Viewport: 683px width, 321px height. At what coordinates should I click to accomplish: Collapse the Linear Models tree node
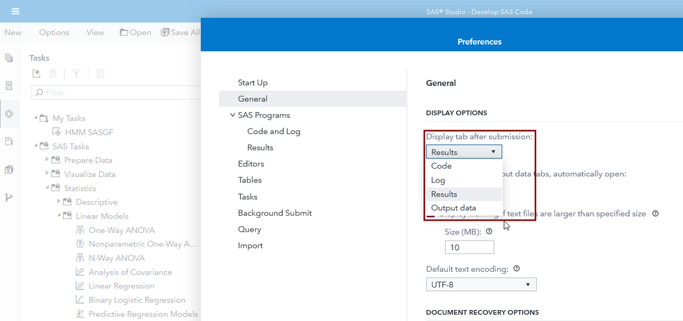point(59,216)
